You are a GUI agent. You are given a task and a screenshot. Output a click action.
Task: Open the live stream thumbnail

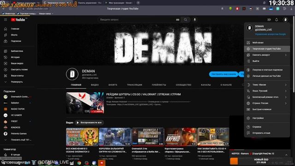[x=85, y=103]
